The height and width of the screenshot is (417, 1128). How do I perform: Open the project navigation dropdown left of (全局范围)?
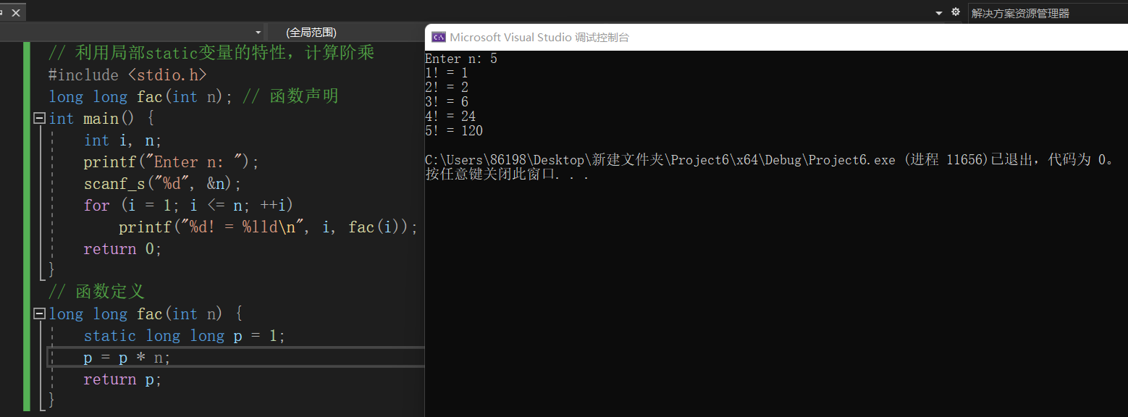click(258, 33)
